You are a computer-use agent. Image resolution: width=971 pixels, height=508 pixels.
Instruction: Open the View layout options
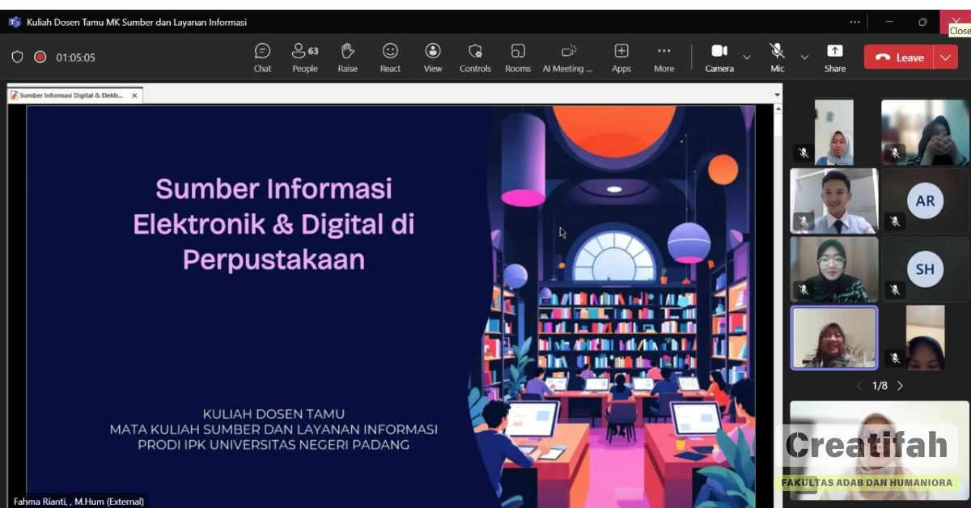tap(433, 57)
